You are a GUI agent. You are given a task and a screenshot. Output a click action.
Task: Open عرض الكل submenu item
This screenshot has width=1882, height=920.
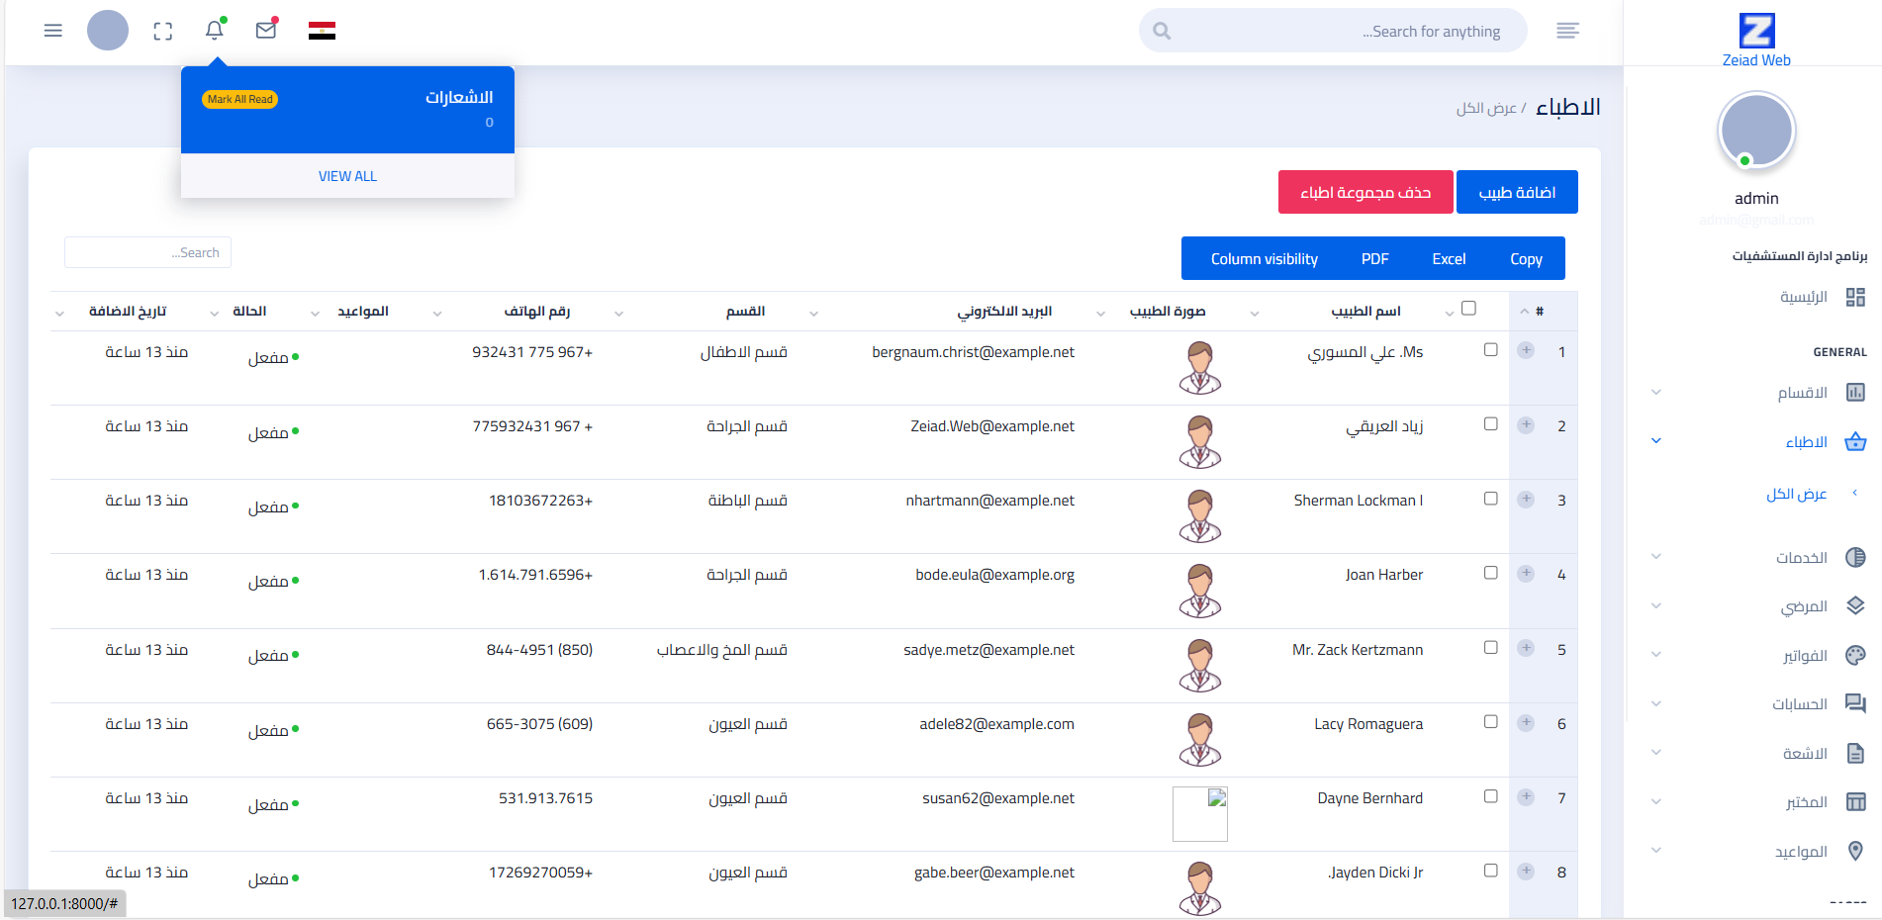point(1796,493)
